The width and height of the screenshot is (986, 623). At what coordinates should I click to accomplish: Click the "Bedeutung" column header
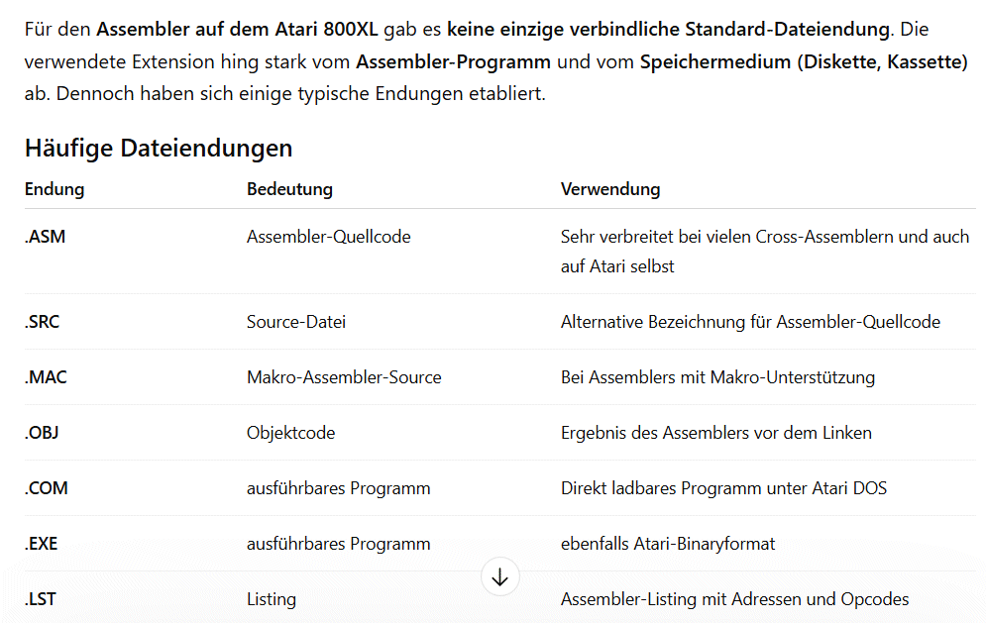[289, 189]
